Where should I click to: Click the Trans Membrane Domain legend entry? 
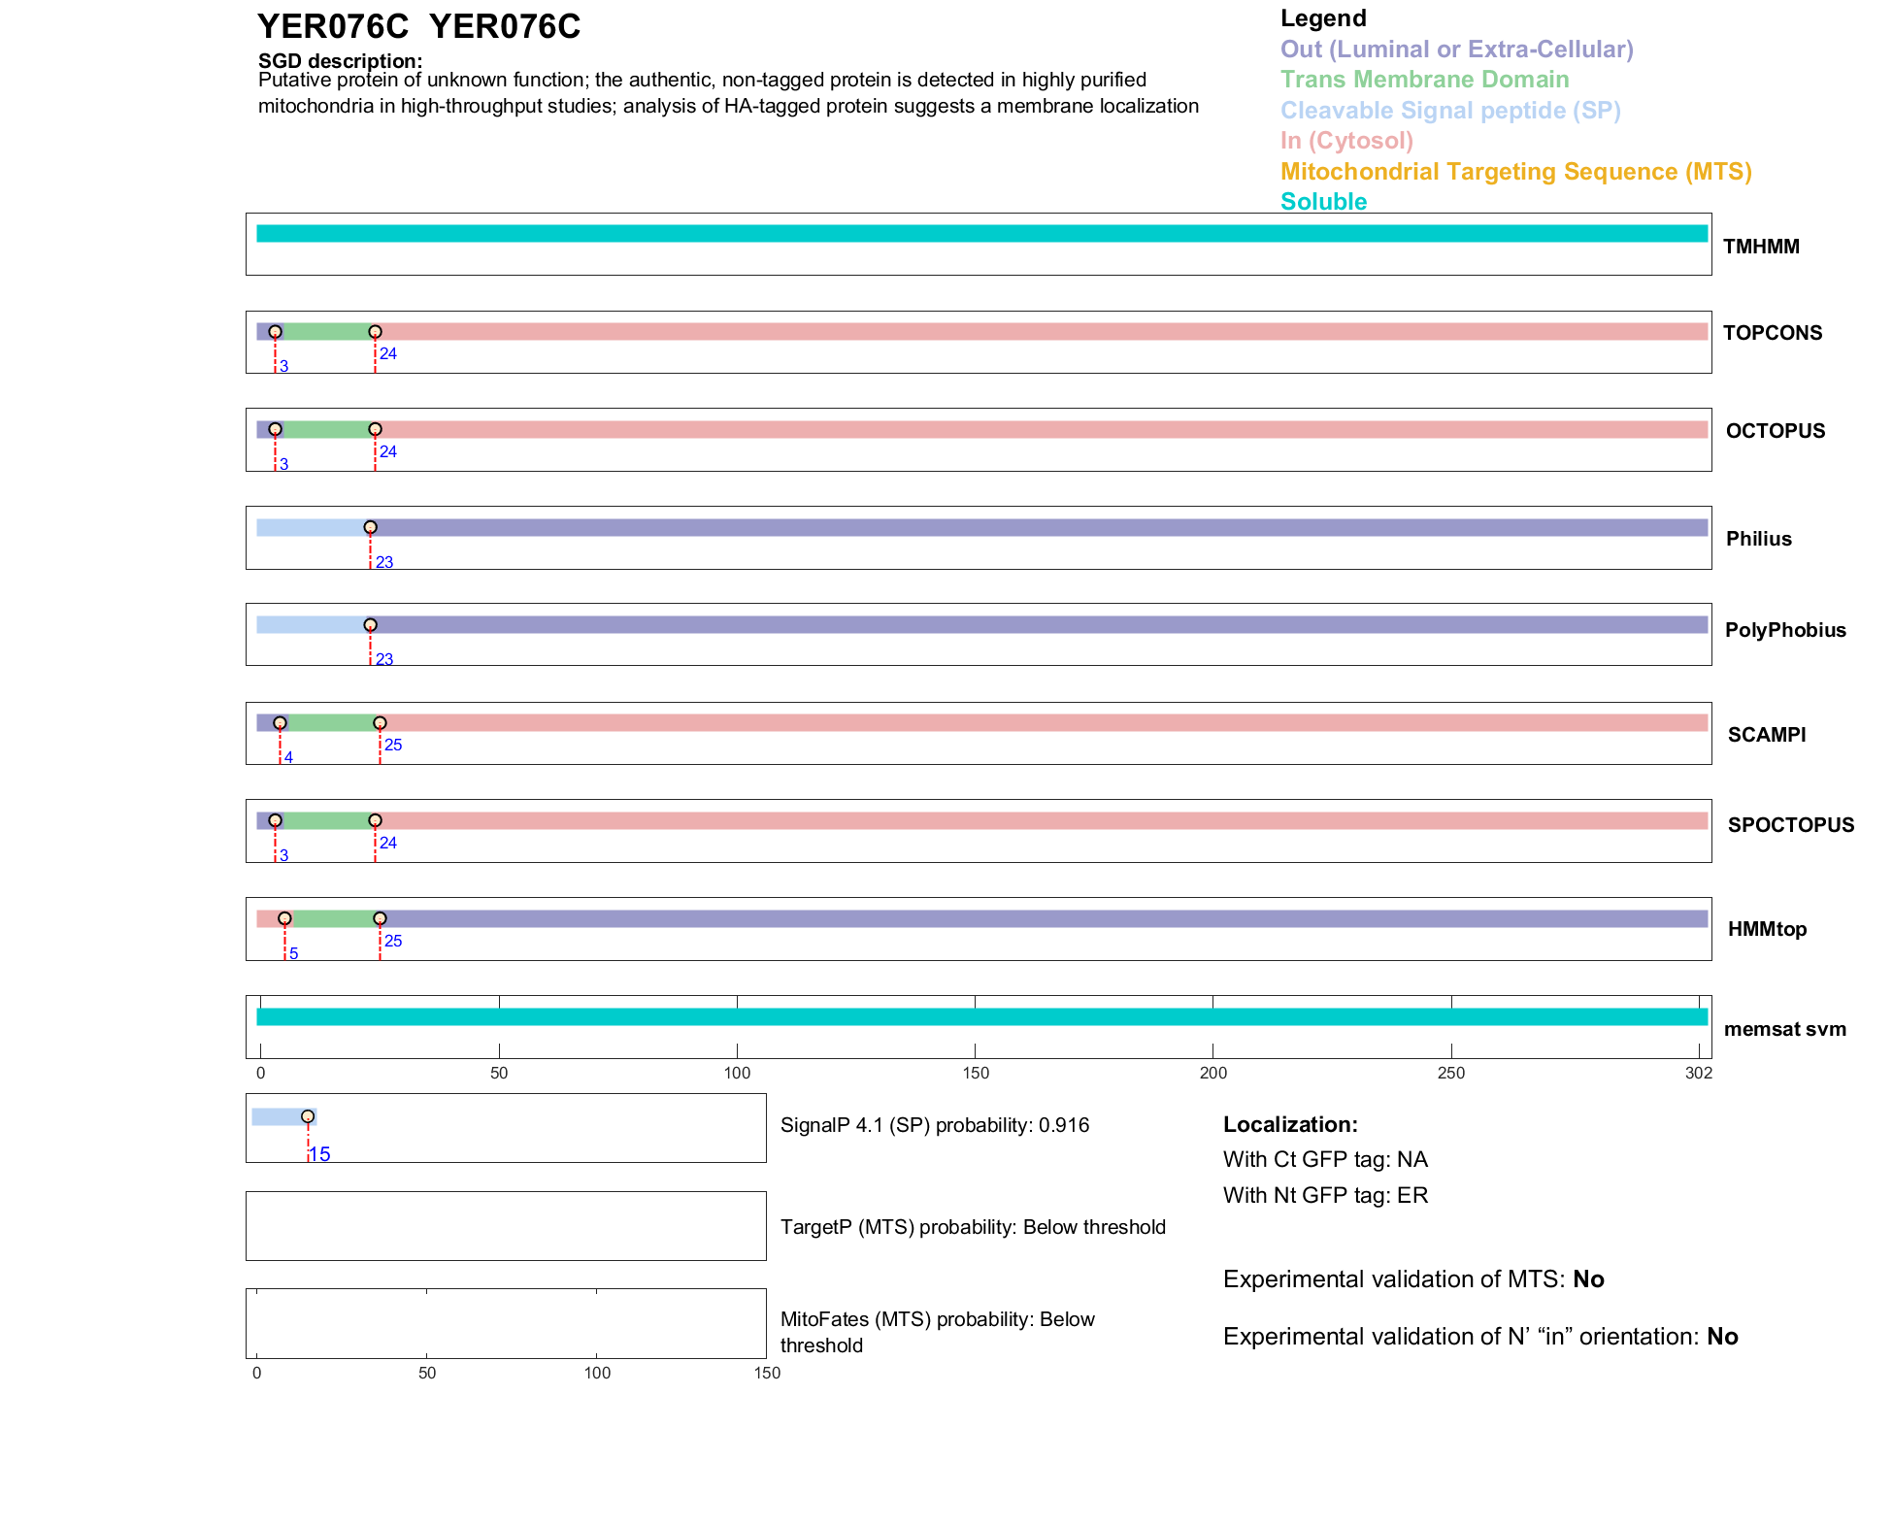pyautogui.click(x=1424, y=80)
